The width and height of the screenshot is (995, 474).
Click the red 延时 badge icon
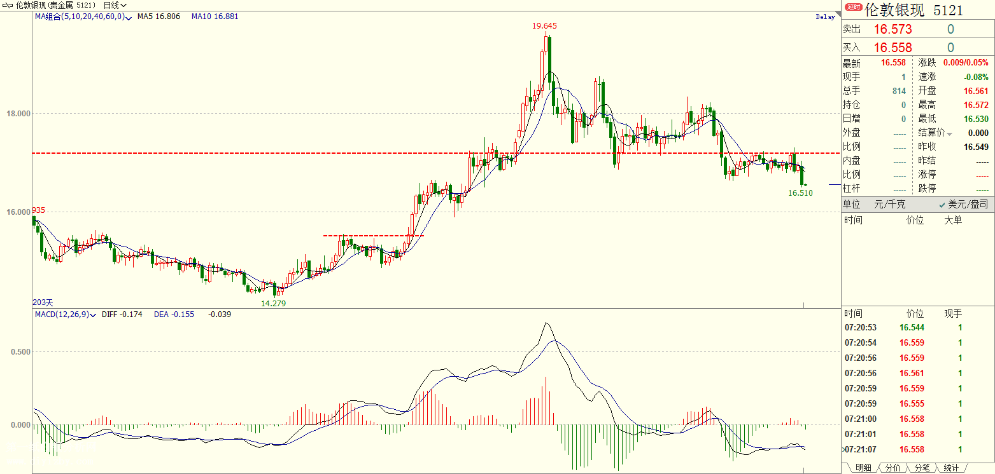click(x=852, y=8)
